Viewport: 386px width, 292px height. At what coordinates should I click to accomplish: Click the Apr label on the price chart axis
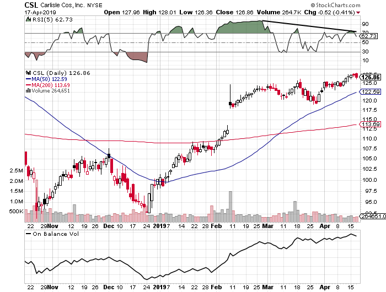(x=325, y=226)
